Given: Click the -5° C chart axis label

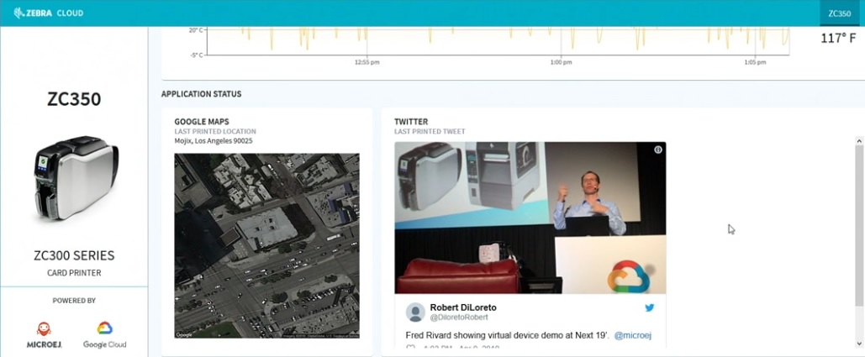Looking at the screenshot, I should pos(196,55).
